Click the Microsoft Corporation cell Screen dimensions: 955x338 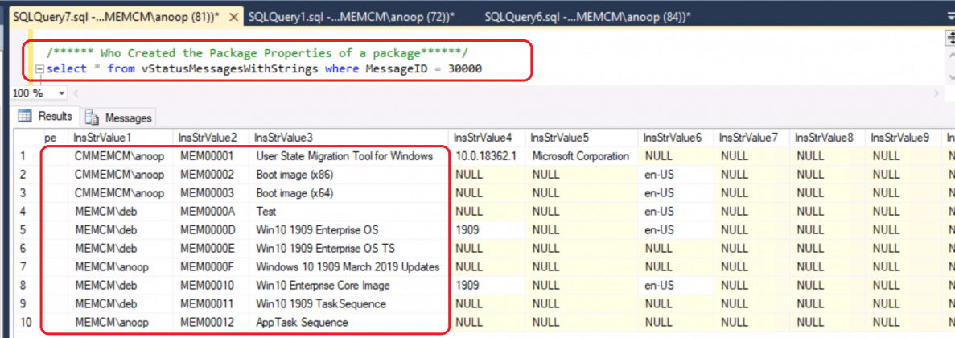tap(579, 156)
